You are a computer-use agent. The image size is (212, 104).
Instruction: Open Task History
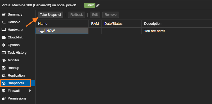tap(17, 53)
